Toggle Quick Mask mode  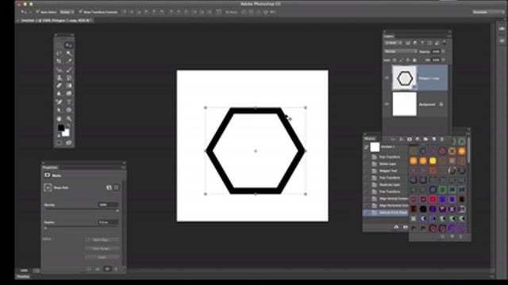(x=60, y=142)
